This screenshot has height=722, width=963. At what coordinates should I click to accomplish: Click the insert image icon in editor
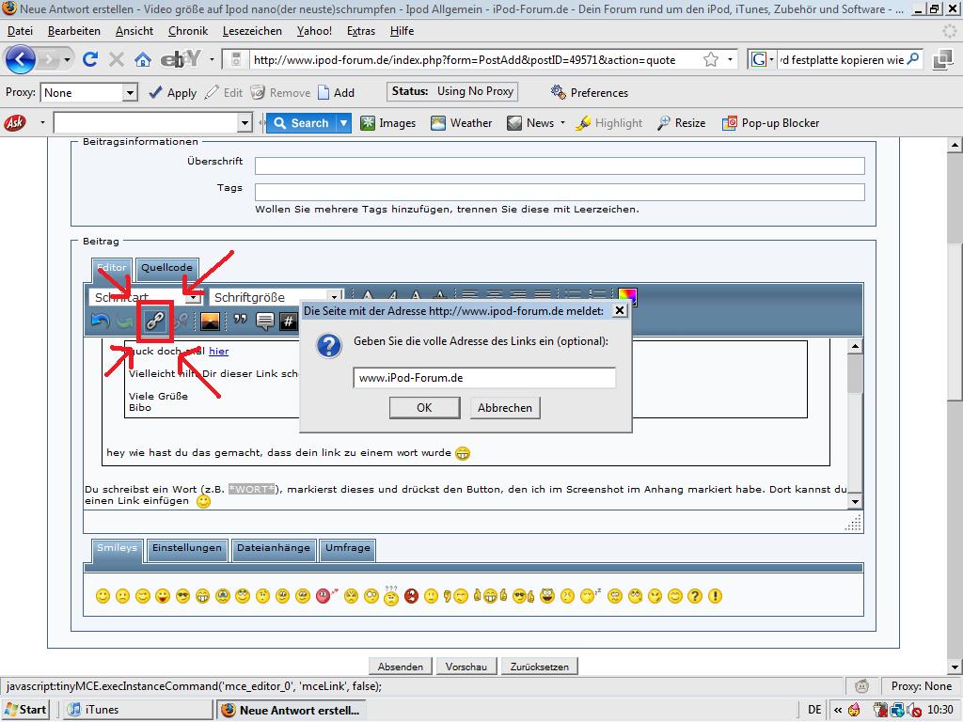click(210, 321)
